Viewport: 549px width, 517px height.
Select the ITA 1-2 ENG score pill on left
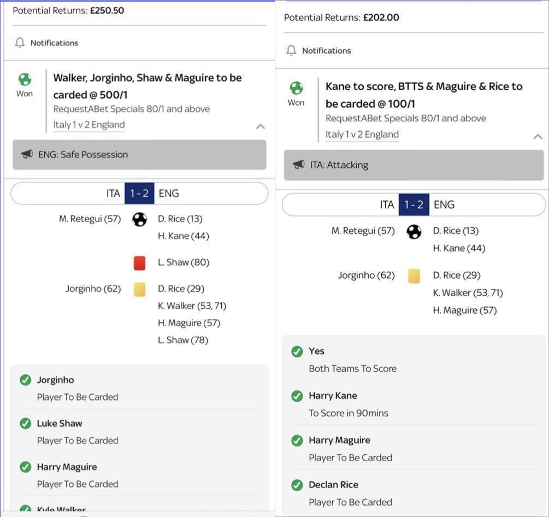coord(139,193)
